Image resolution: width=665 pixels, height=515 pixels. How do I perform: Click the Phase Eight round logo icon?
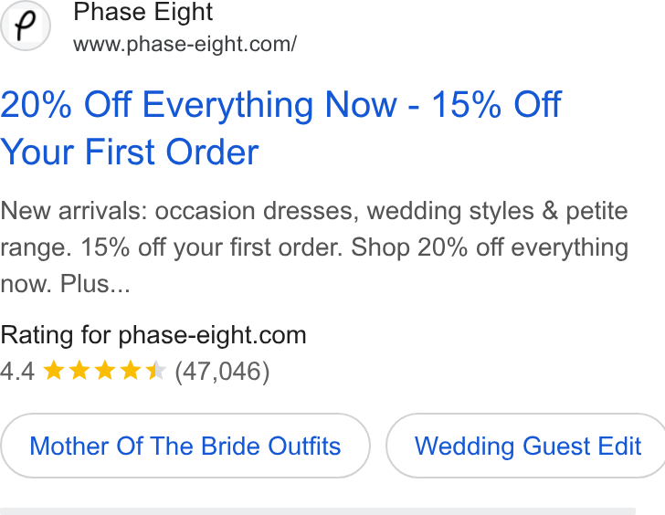point(26,26)
